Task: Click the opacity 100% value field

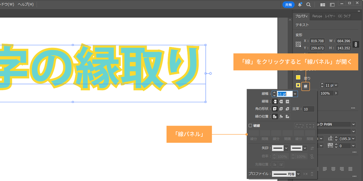Action: (x=326, y=93)
